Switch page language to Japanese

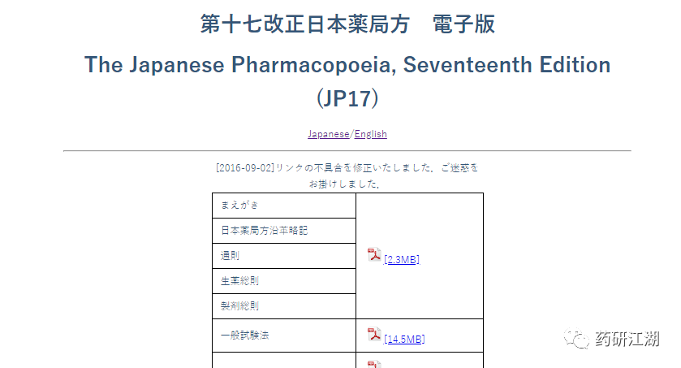329,134
